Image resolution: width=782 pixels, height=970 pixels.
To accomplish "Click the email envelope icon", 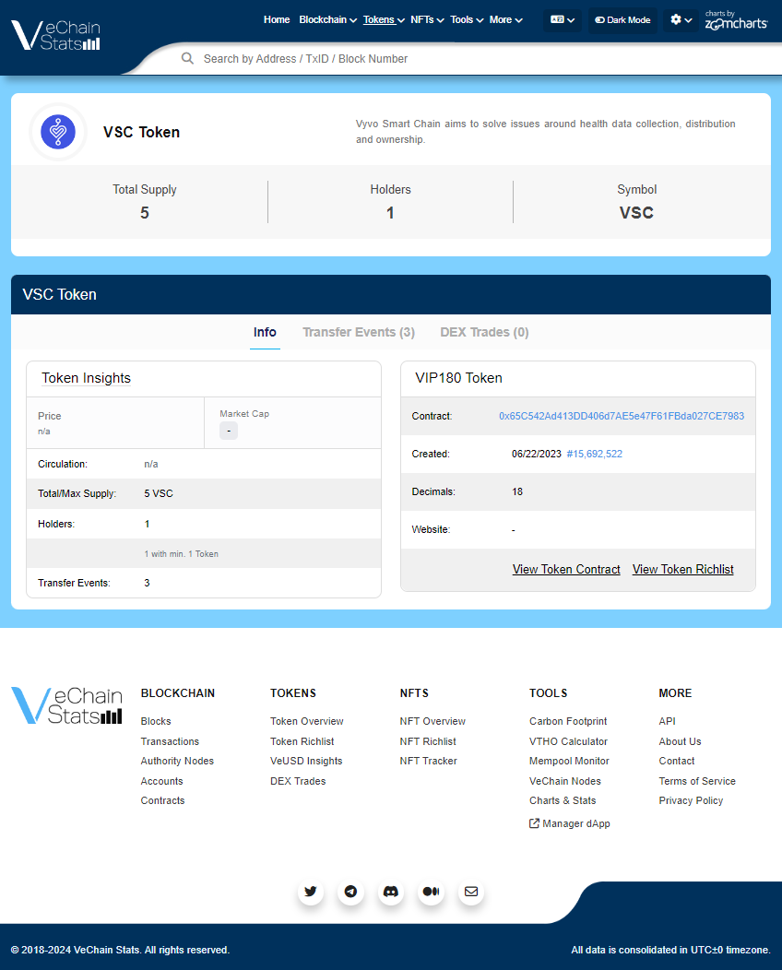I will (x=471, y=892).
